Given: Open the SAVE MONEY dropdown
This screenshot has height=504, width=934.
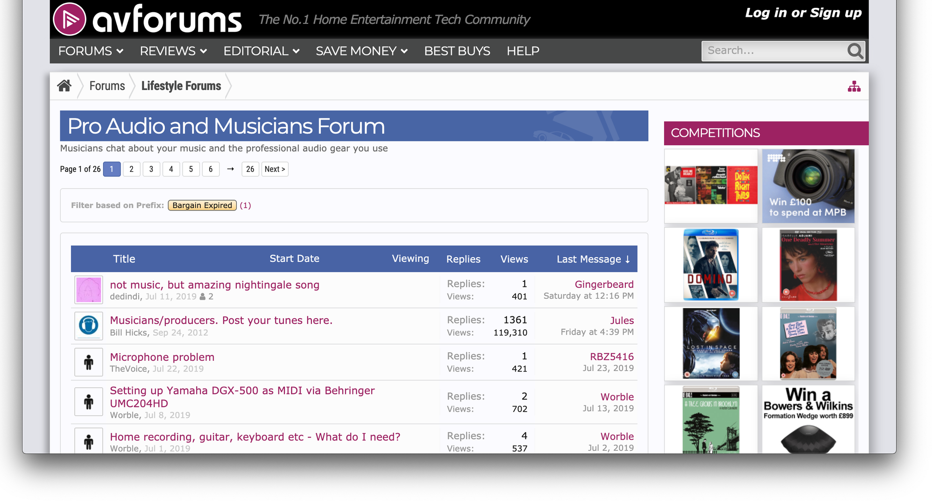Looking at the screenshot, I should click(361, 51).
